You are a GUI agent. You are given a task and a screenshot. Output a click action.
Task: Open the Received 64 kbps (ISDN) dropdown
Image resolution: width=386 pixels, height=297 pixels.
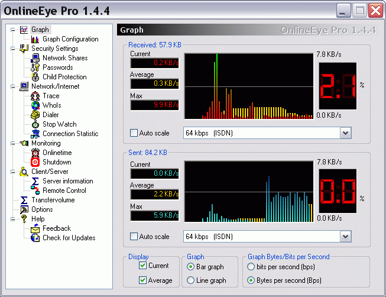[345, 133]
